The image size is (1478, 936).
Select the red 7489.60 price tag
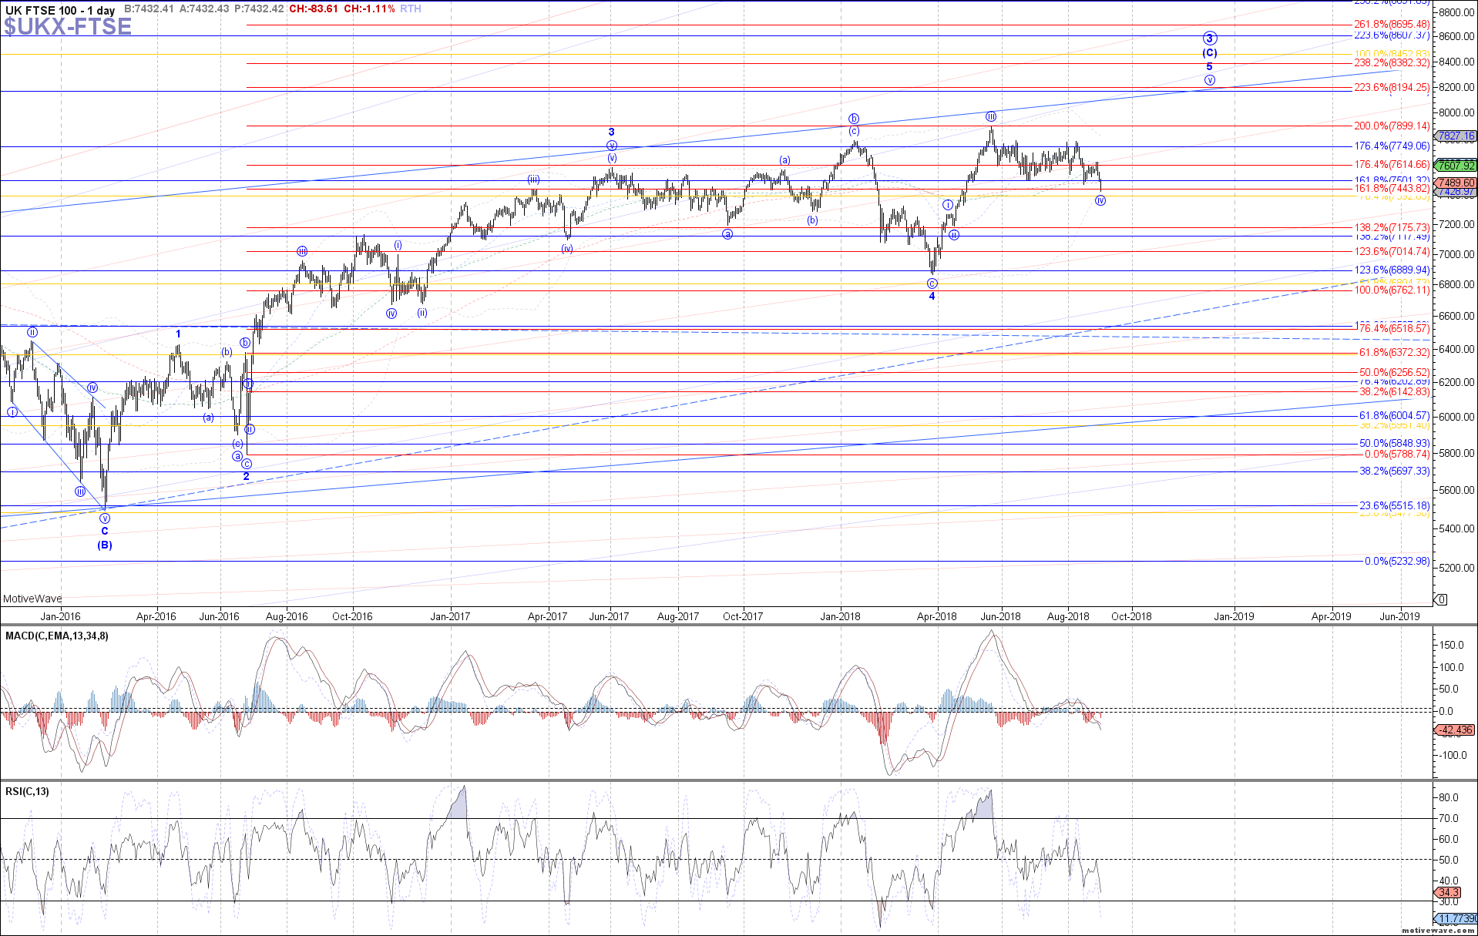tap(1456, 183)
